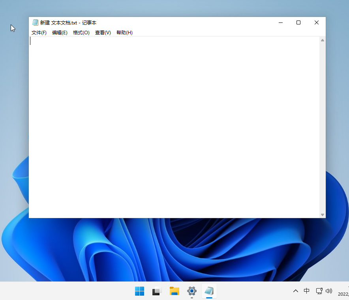Viewport: 349px width, 300px height.
Task: Click inside the Notepad text area
Action: (x=174, y=127)
